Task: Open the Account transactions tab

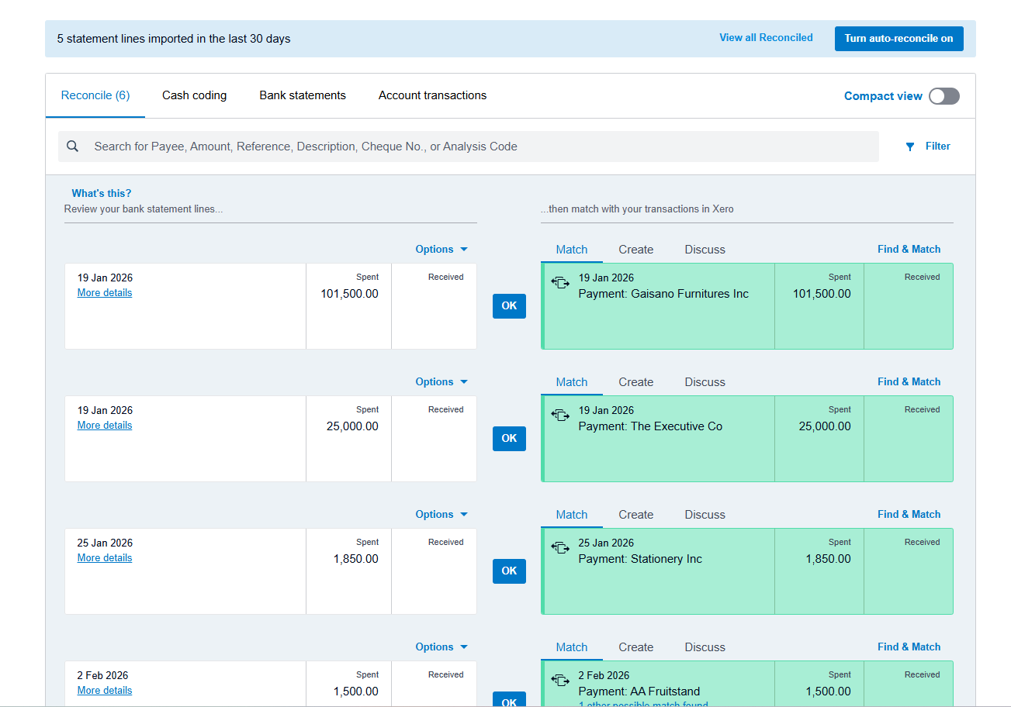Action: 433,96
